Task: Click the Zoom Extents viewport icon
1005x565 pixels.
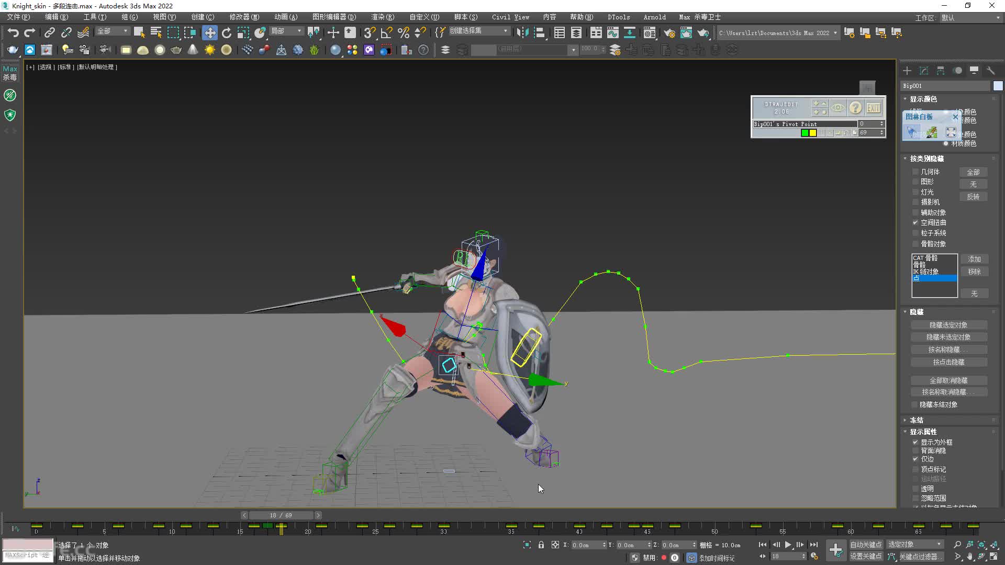Action: (981, 545)
